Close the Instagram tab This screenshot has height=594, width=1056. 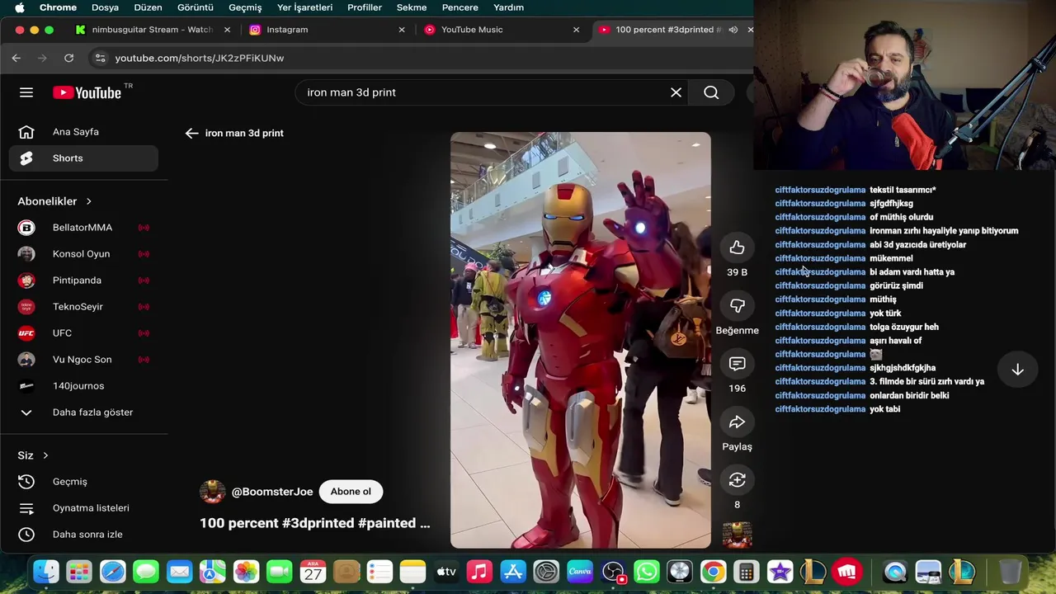pos(402,30)
